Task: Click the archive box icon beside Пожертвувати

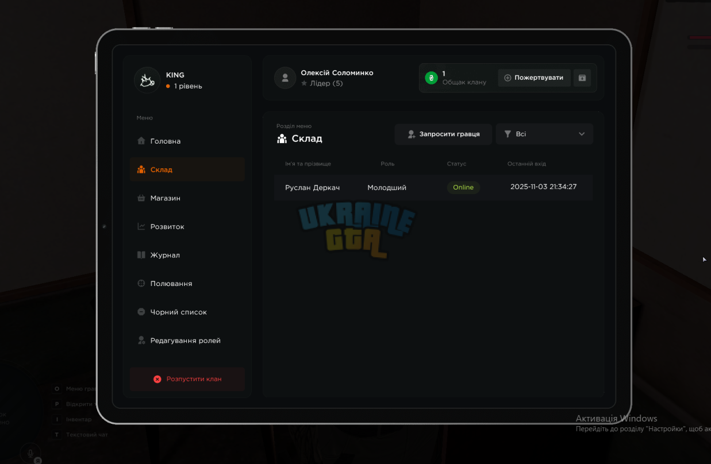Action: click(x=582, y=78)
